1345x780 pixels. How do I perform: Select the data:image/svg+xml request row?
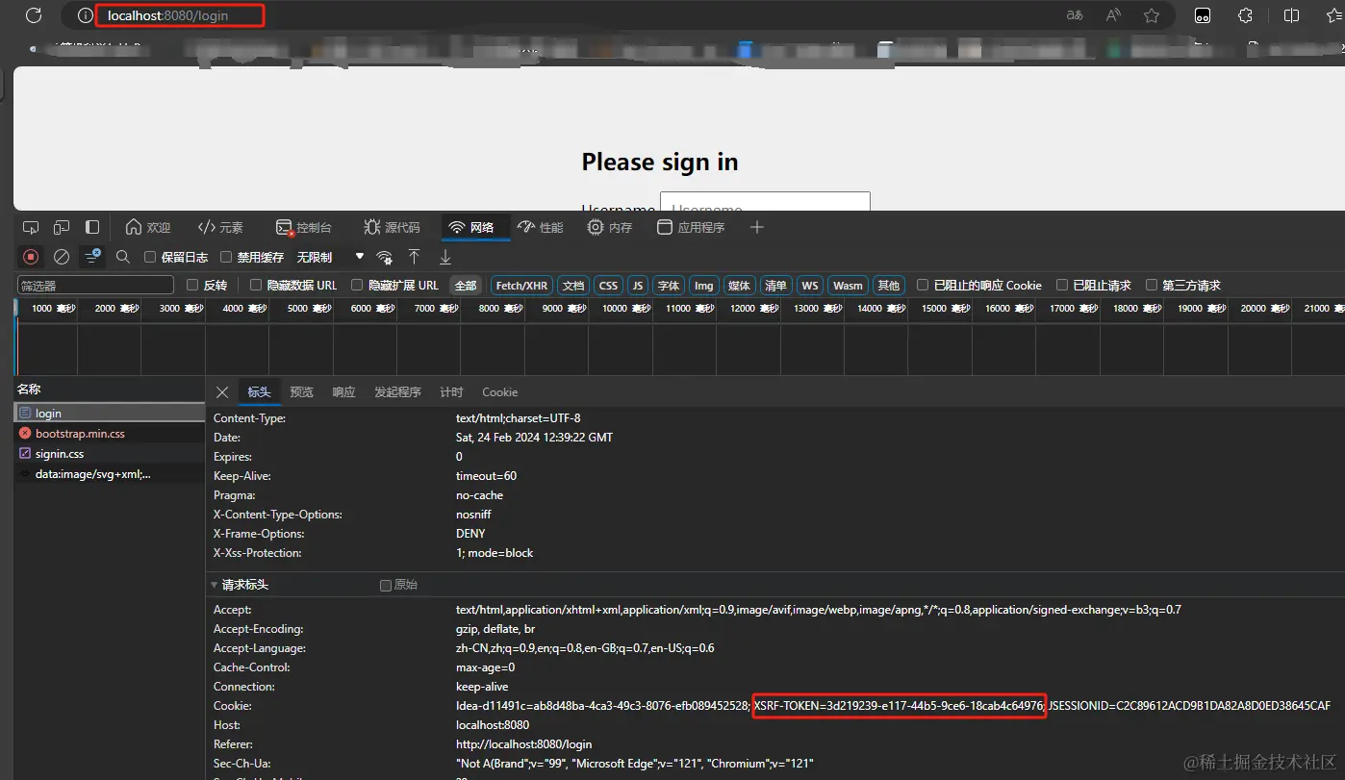tap(110, 474)
